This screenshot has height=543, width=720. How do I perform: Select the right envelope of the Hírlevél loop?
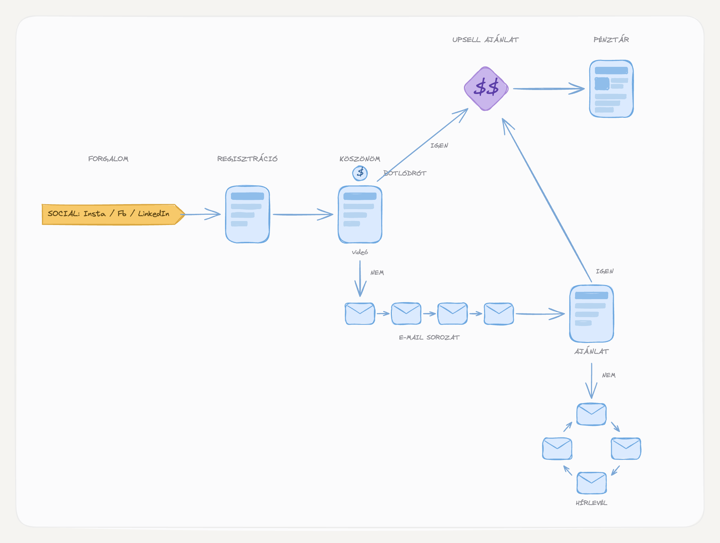coord(626,448)
